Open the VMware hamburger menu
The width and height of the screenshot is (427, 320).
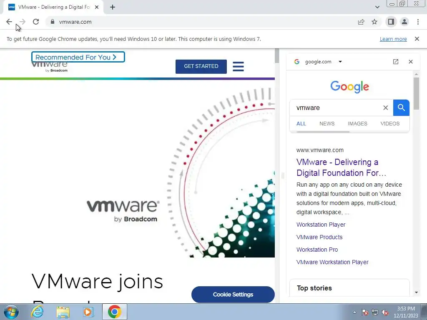(238, 66)
